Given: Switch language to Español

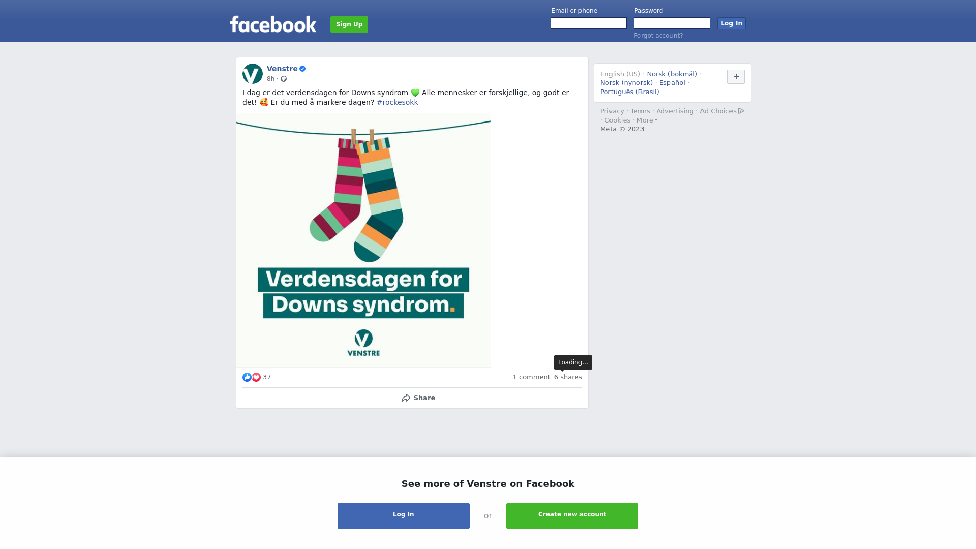Looking at the screenshot, I should pos(672,83).
